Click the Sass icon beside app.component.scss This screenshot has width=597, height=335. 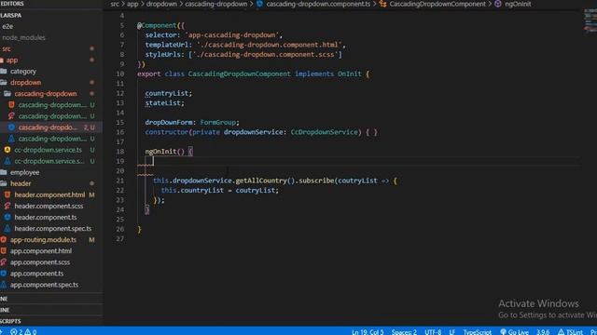tap(4, 262)
